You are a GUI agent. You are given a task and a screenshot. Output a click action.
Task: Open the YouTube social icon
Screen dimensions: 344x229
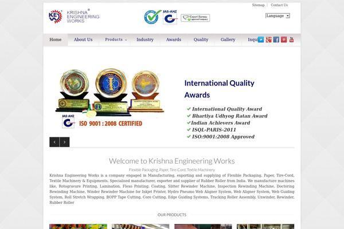click(x=292, y=40)
